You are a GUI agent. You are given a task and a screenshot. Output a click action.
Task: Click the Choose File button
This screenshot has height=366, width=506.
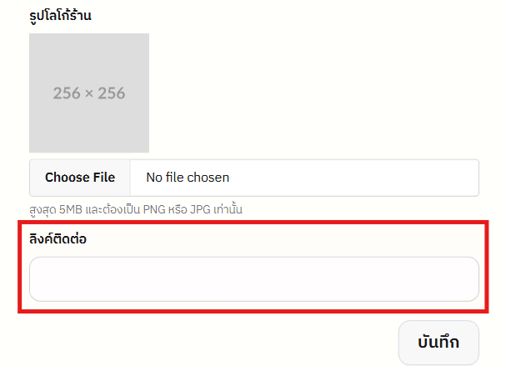80,178
